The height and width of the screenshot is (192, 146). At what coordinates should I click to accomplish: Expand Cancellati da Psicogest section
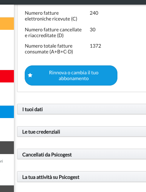[x=81, y=154]
